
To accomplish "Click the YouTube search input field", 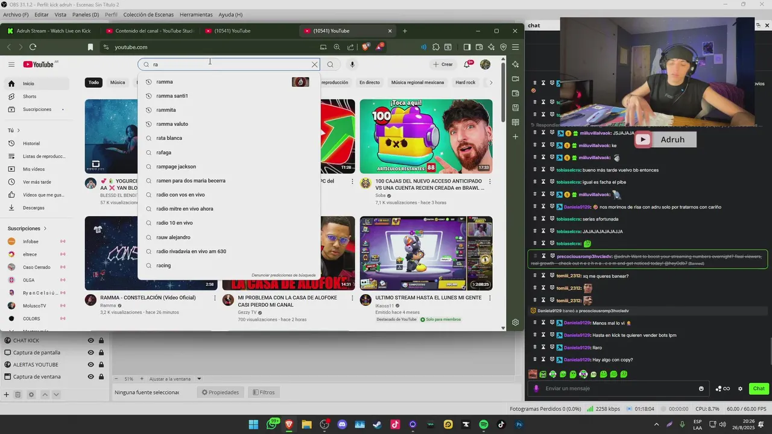I will [229, 64].
